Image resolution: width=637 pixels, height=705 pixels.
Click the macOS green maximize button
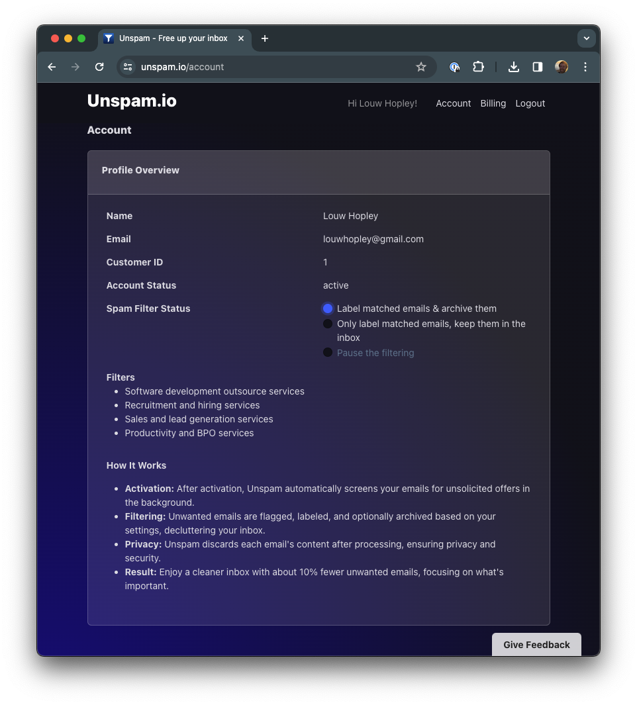(x=81, y=38)
